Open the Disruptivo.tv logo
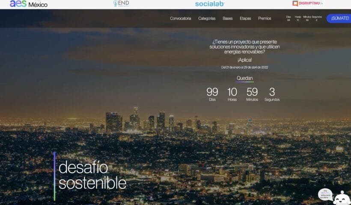Viewport: 351px width, 205px height. [x=308, y=3]
